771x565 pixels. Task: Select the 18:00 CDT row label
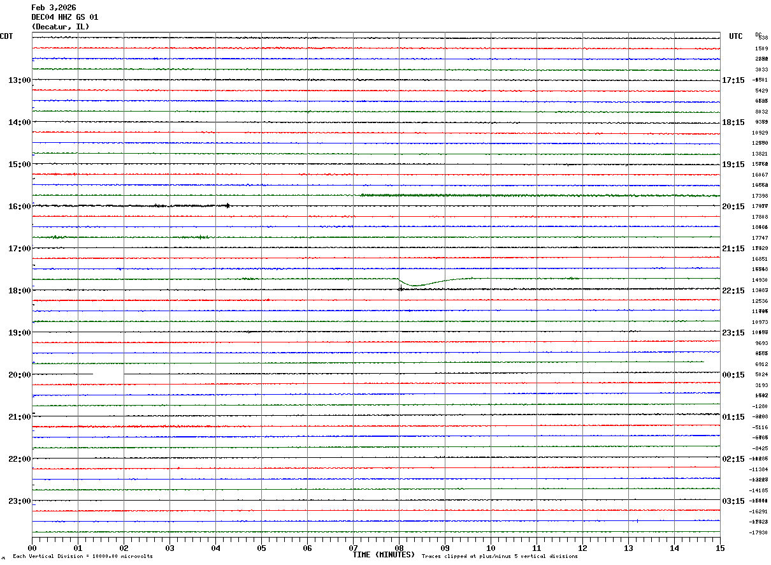tap(19, 291)
